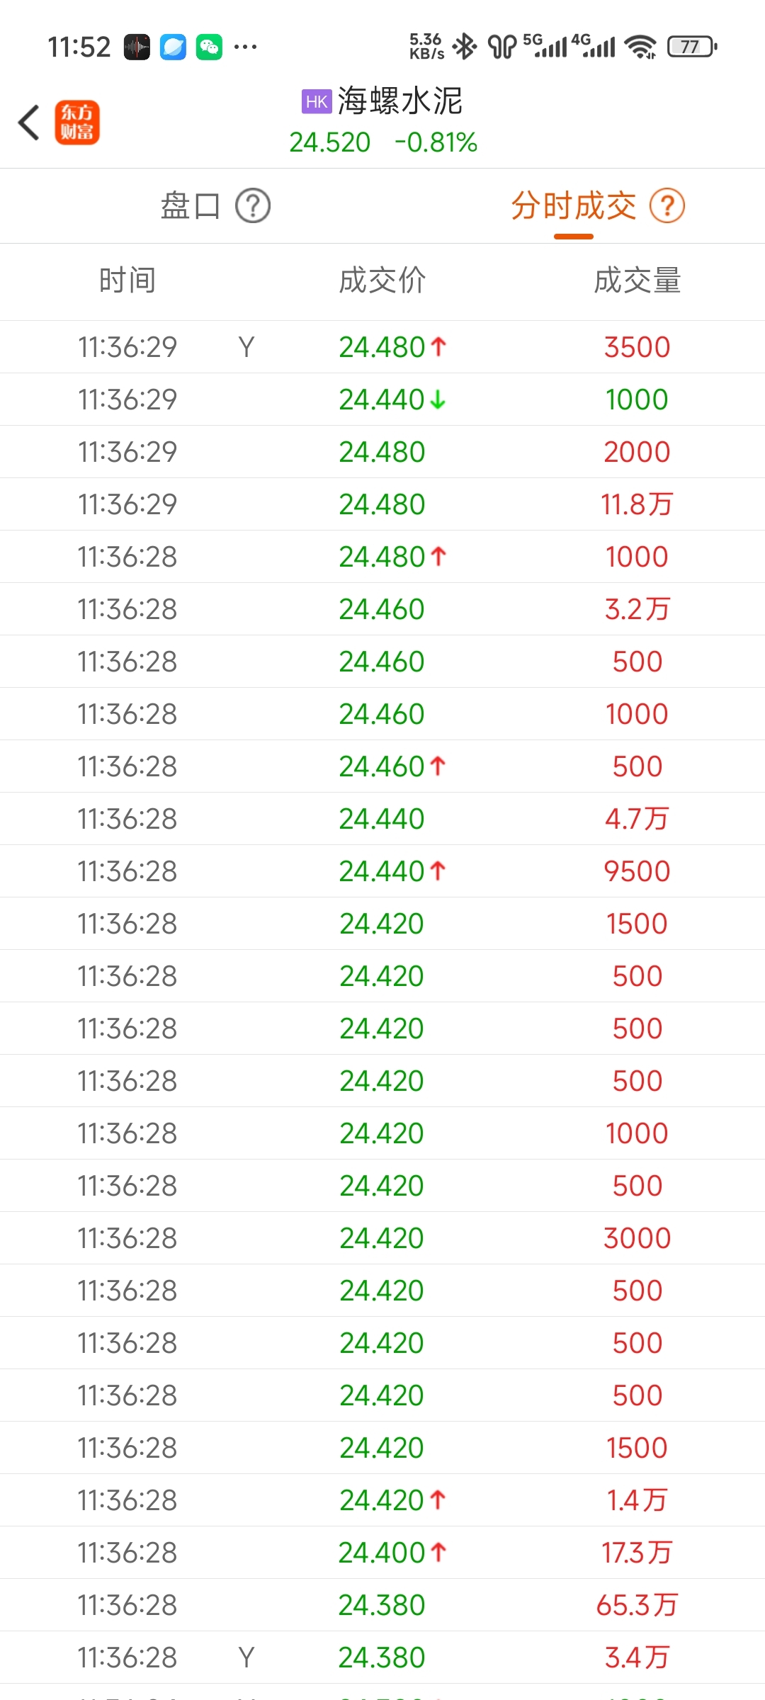Tap the 成交价 column header
The height and width of the screenshot is (1700, 765).
pos(382,280)
